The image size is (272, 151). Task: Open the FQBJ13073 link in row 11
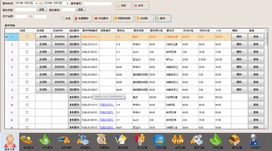pyautogui.click(x=107, y=113)
